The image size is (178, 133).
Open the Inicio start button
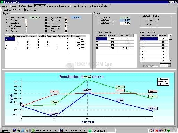pos(5,131)
